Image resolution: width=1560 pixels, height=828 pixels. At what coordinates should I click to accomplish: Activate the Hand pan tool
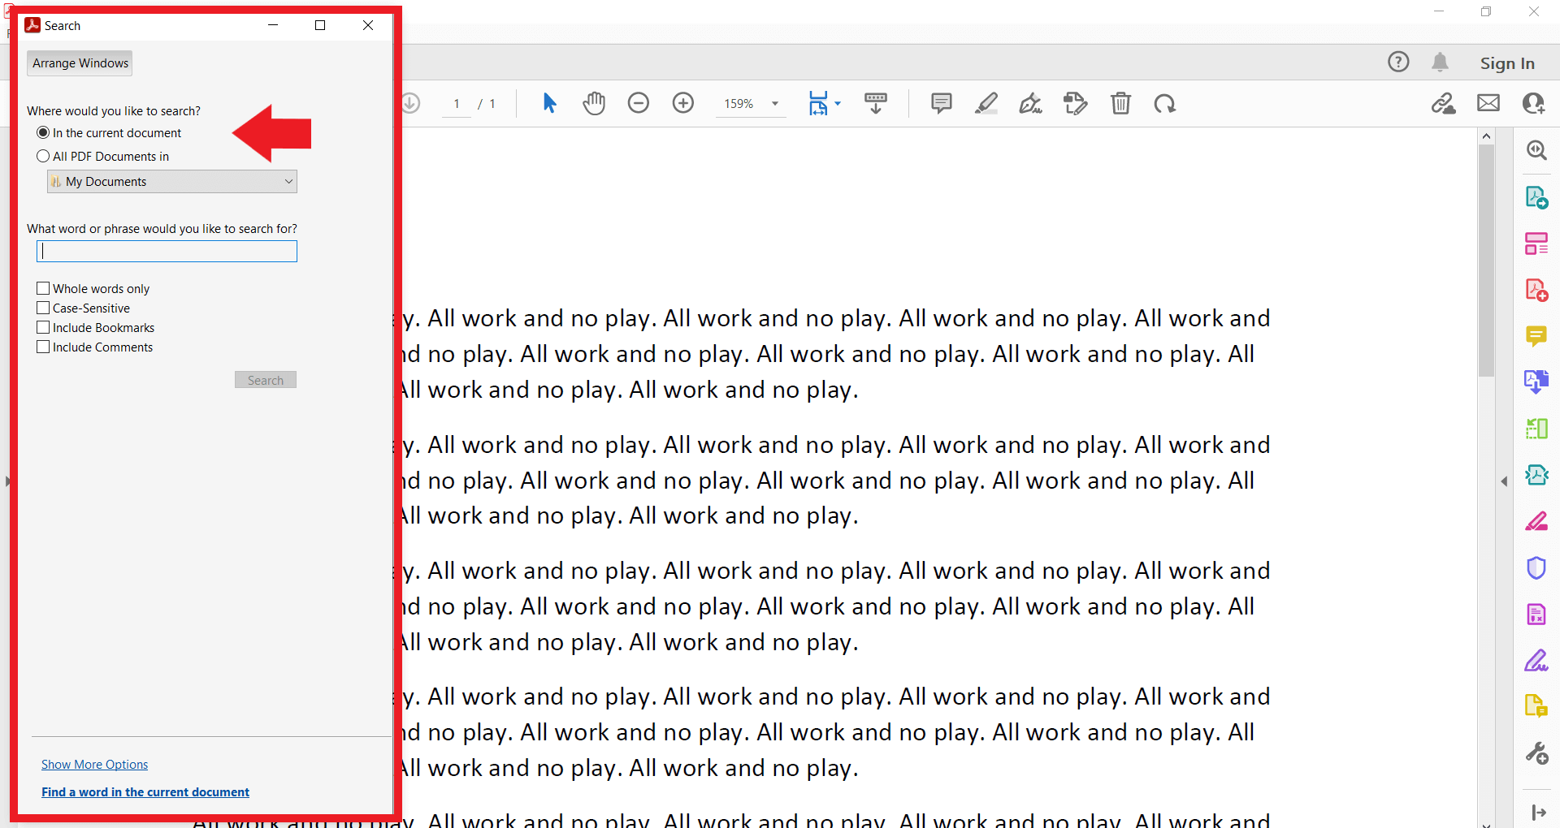point(594,103)
